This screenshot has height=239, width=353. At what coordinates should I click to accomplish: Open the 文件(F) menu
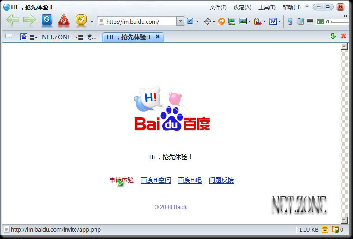pyautogui.click(x=218, y=7)
